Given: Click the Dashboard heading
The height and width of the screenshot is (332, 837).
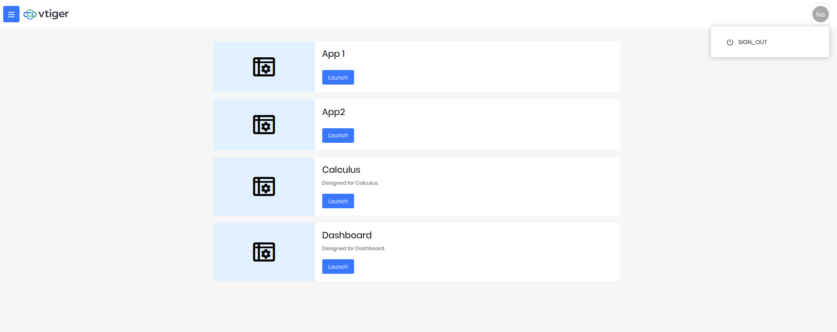Looking at the screenshot, I should click(x=347, y=235).
